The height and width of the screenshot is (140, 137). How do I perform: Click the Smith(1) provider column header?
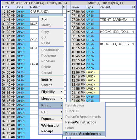(x=105, y=3)
